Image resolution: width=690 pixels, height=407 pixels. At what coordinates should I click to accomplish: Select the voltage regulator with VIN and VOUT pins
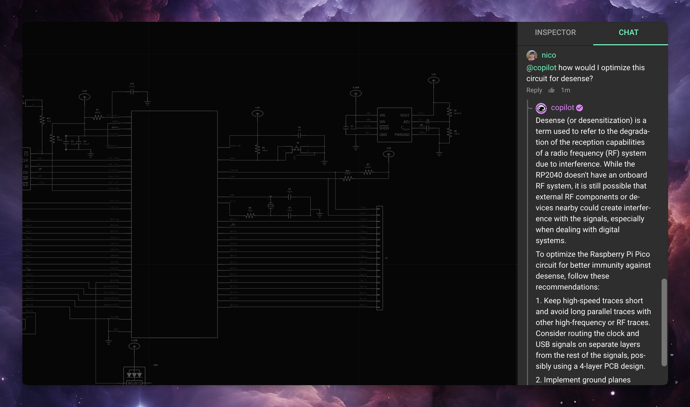tap(395, 125)
